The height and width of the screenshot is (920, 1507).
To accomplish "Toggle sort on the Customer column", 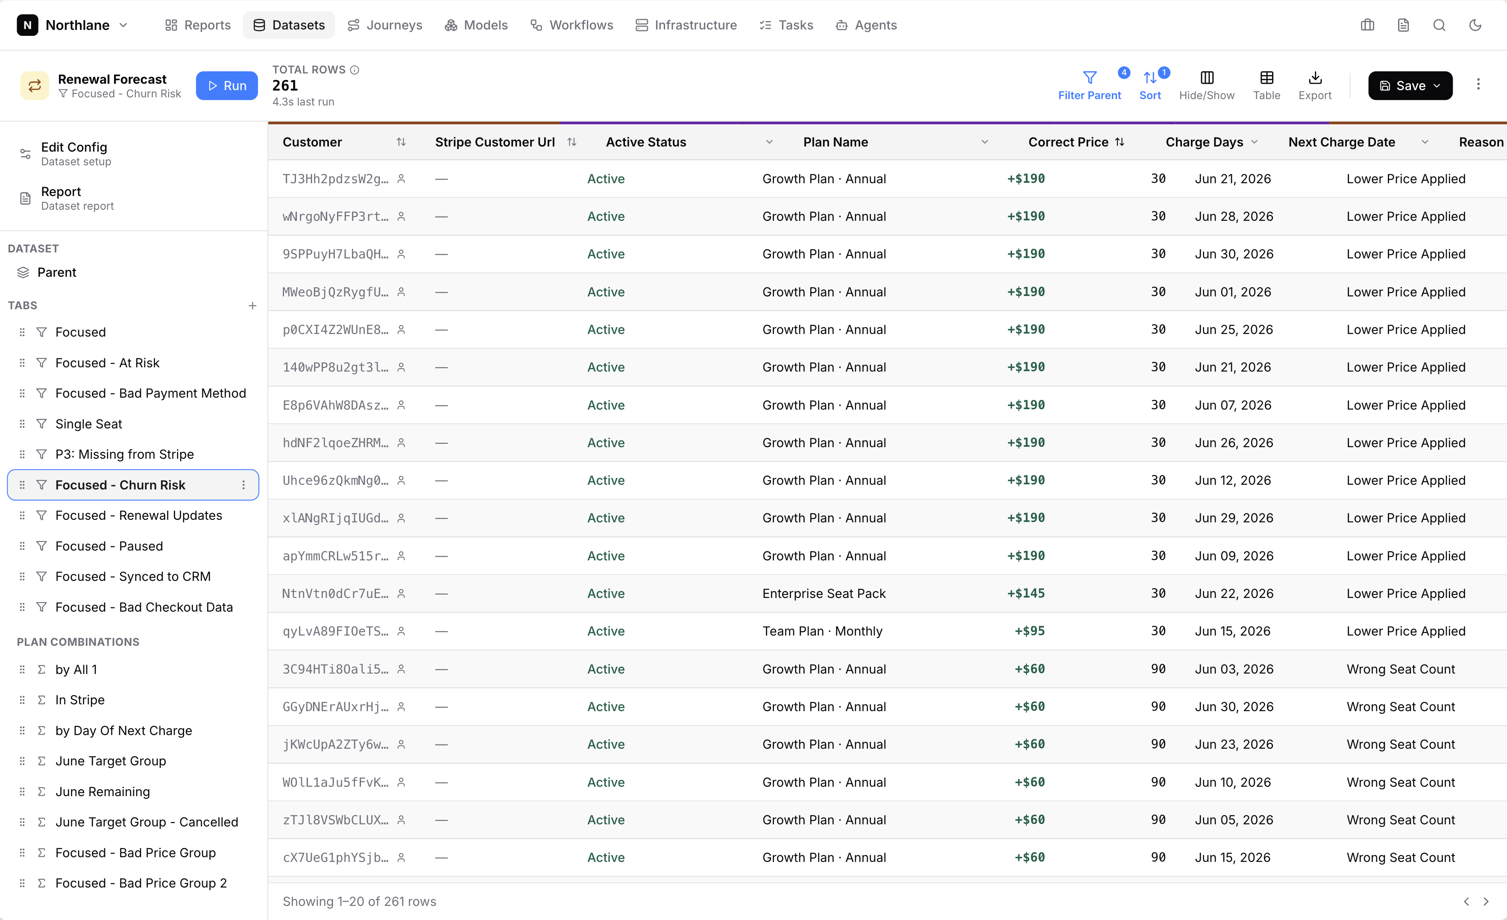I will (401, 142).
